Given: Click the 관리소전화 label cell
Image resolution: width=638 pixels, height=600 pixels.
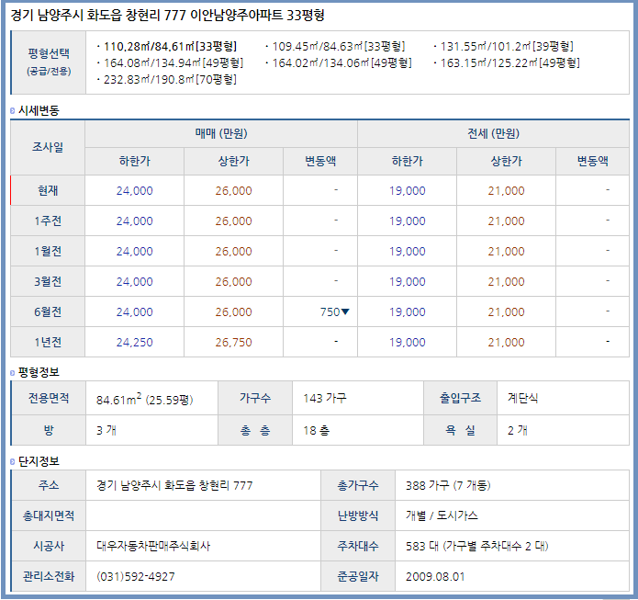Looking at the screenshot, I should pyautogui.click(x=49, y=576).
